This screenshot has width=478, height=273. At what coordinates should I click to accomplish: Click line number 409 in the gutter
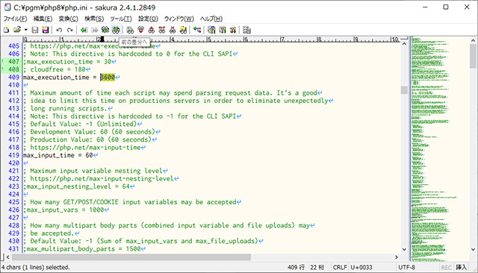pos(13,78)
